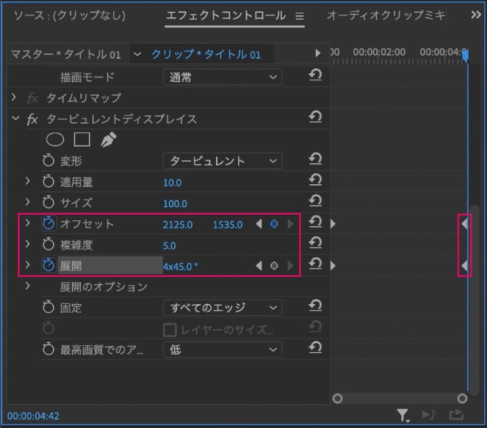Expand the 複雑度 parameter
Image resolution: width=487 pixels, height=428 pixels.
point(28,244)
